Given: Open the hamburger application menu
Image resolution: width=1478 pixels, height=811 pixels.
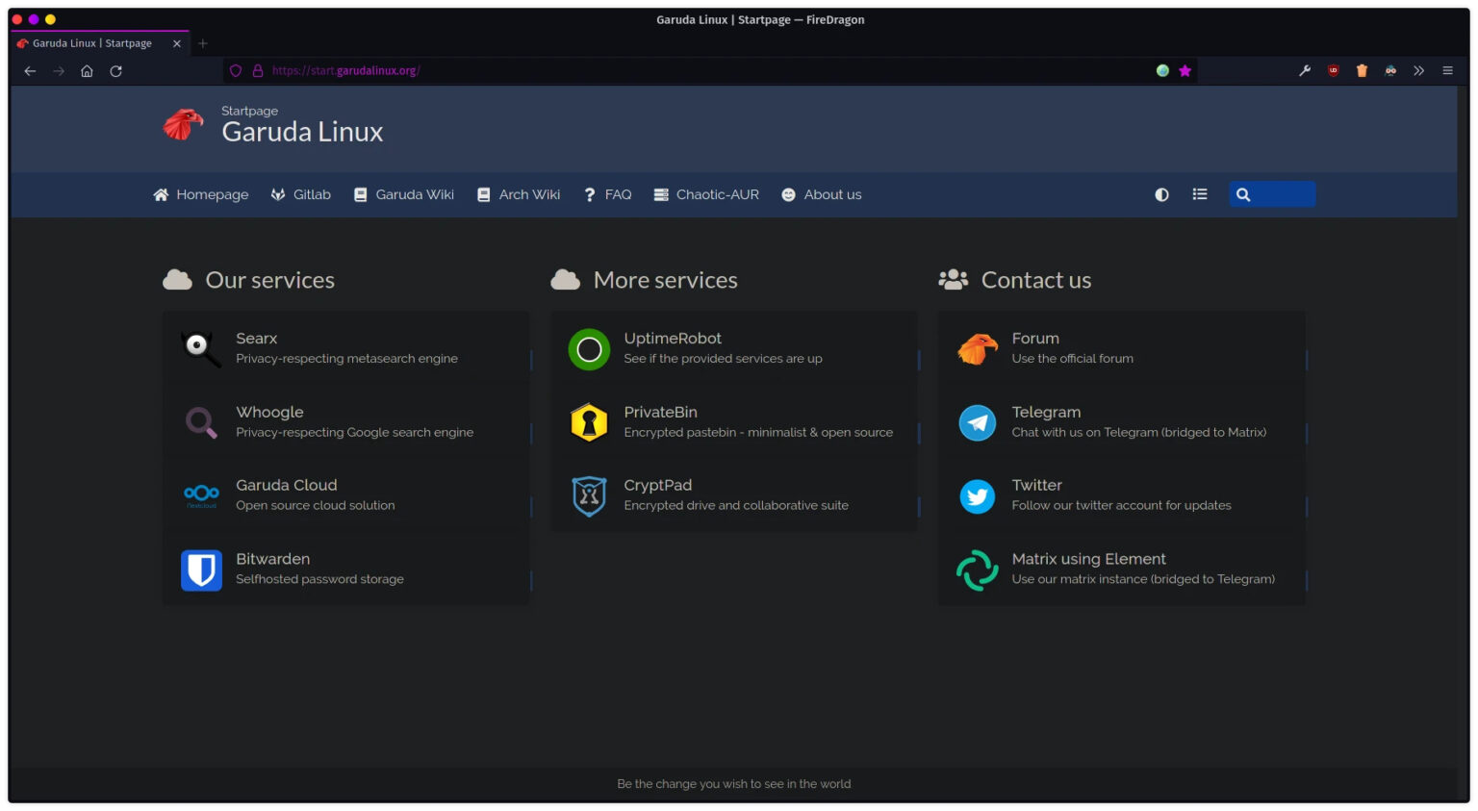Looking at the screenshot, I should tap(1447, 70).
